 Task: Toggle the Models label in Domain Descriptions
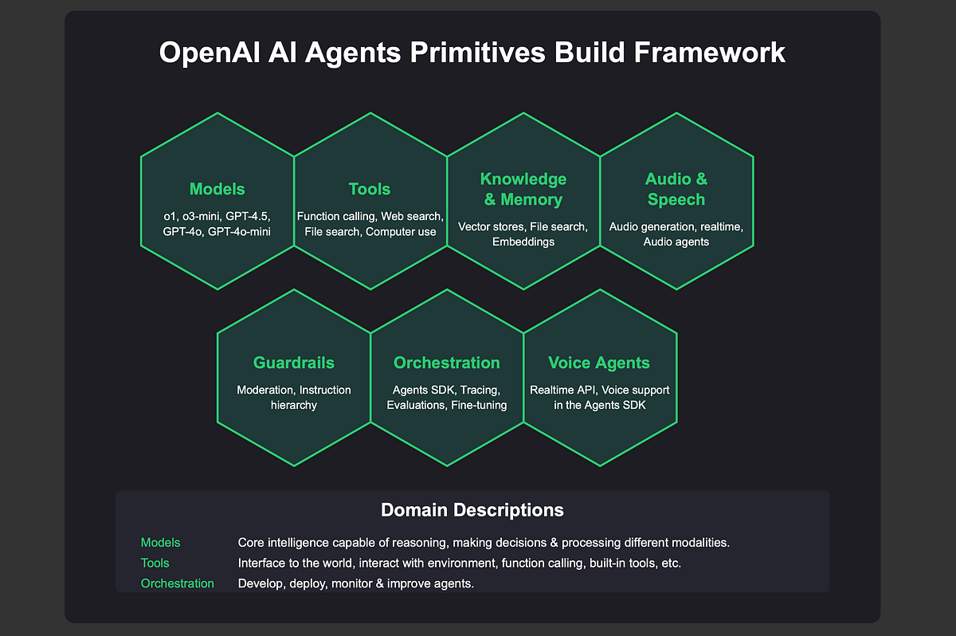tap(160, 542)
